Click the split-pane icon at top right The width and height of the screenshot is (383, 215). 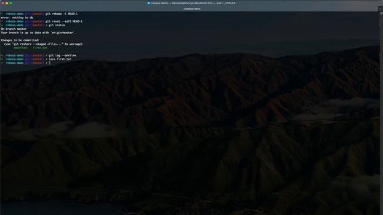click(381, 9)
